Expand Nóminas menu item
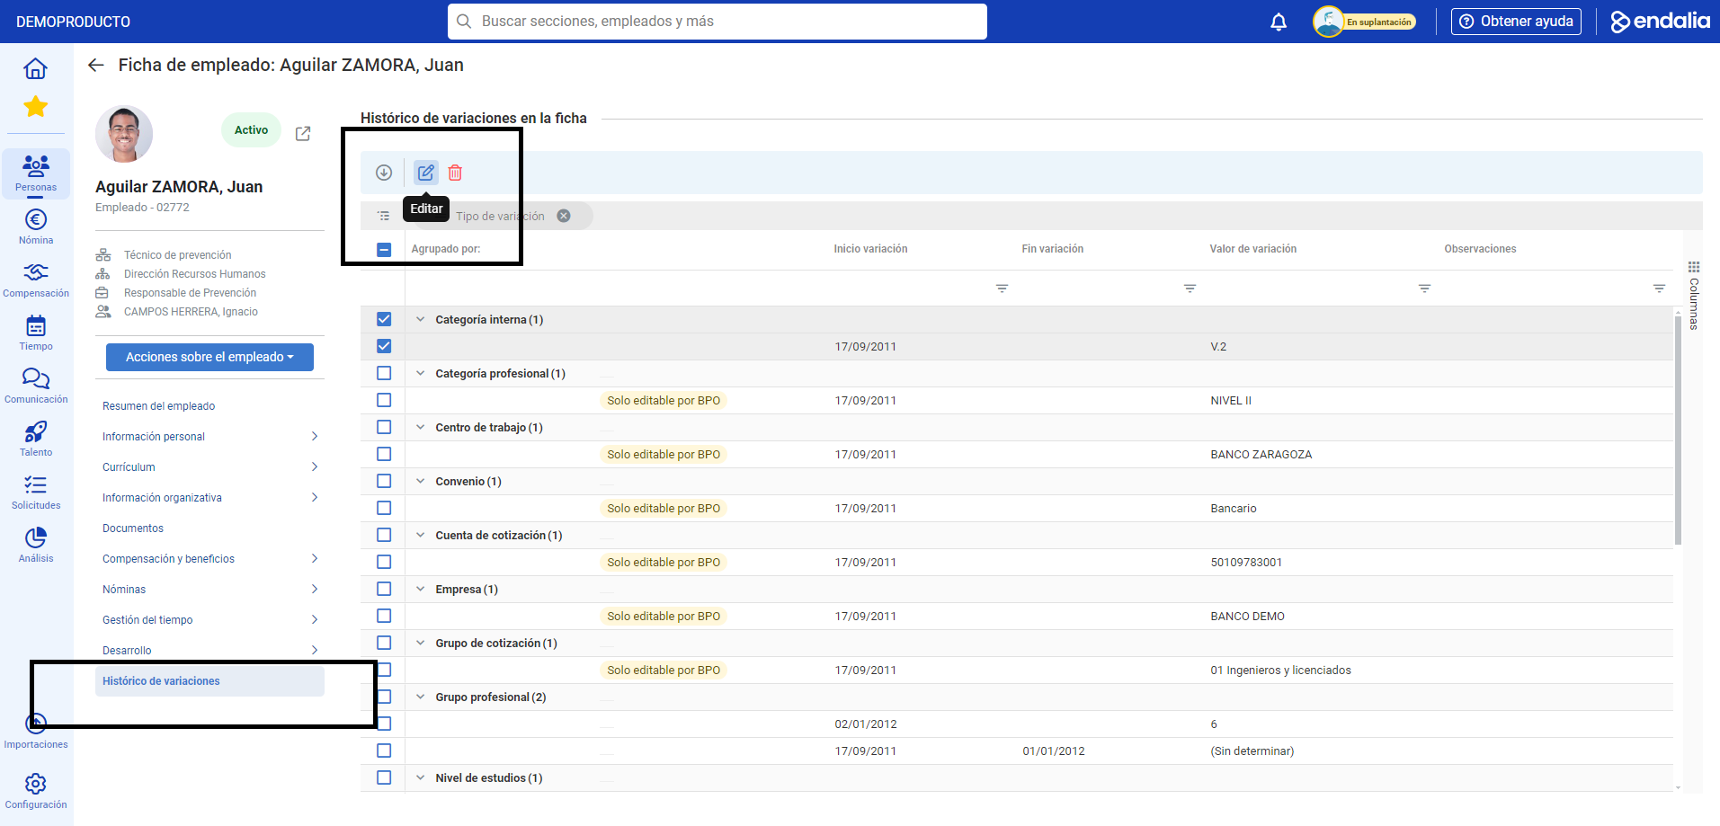The image size is (1720, 826). [209, 590]
